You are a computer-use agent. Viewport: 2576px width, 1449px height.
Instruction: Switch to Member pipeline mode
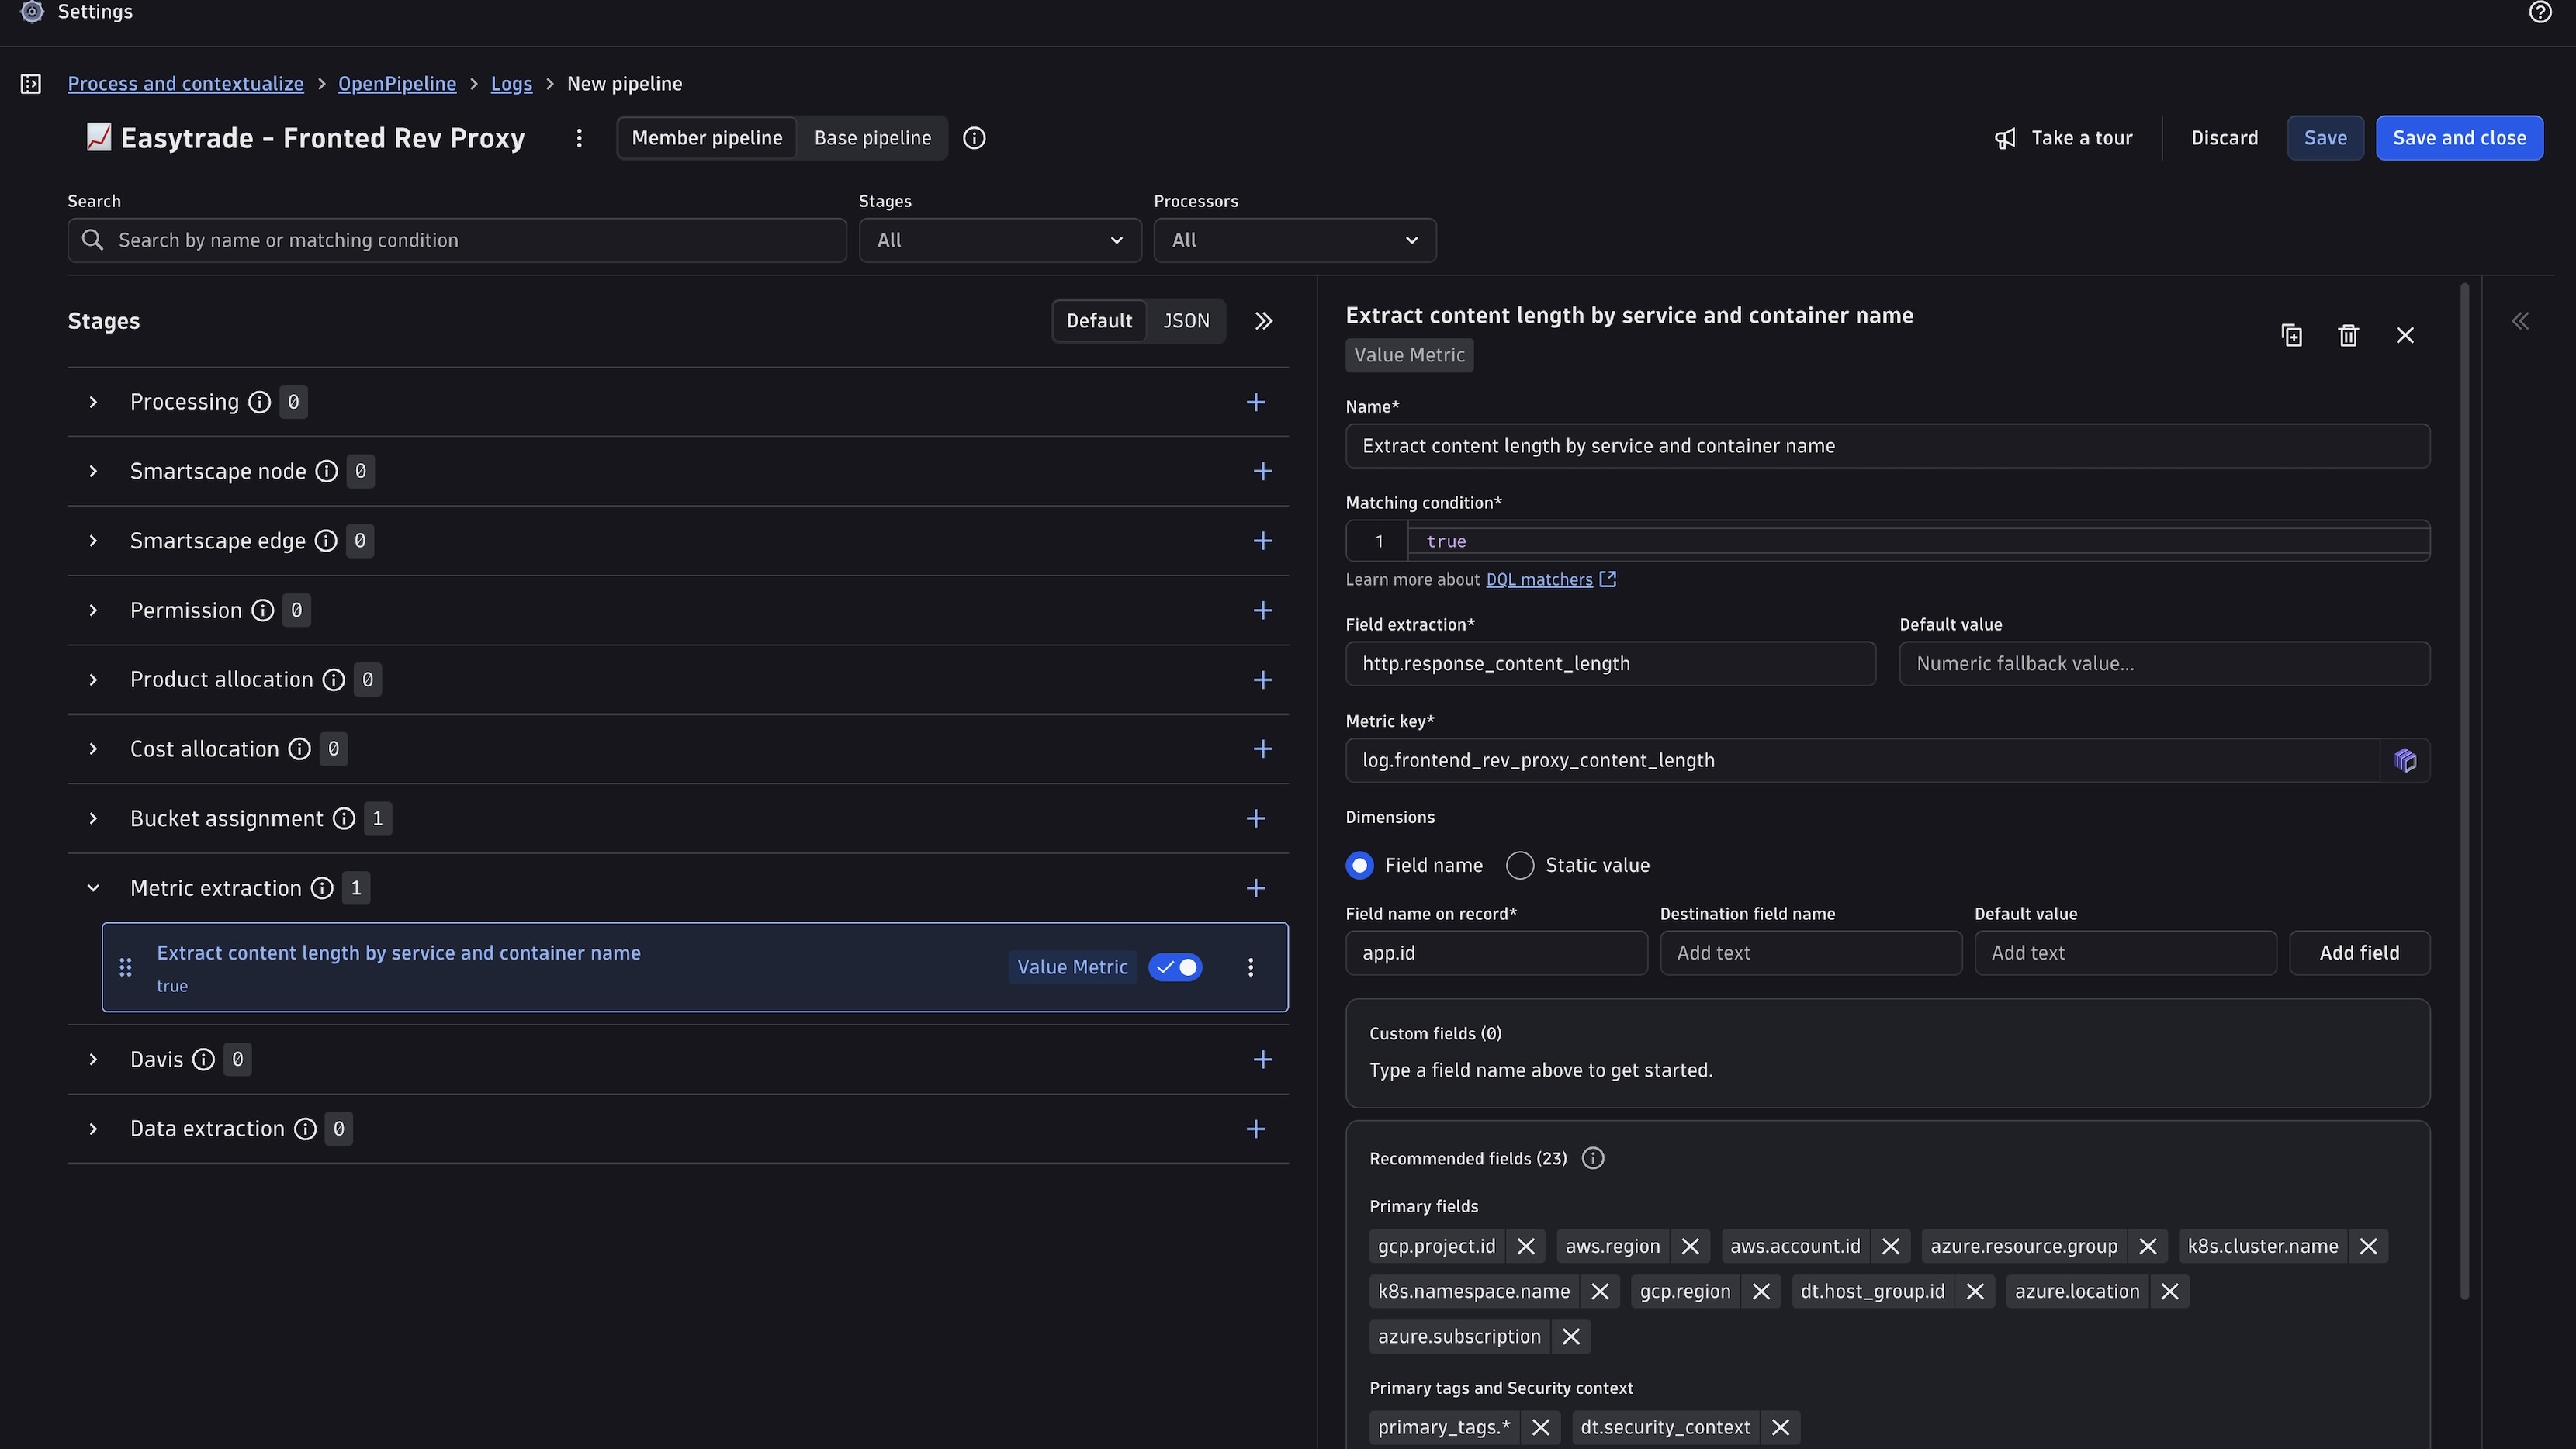click(x=707, y=138)
